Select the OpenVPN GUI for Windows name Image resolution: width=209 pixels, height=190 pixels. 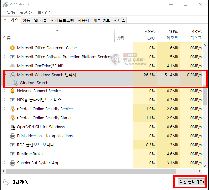tap(41, 127)
